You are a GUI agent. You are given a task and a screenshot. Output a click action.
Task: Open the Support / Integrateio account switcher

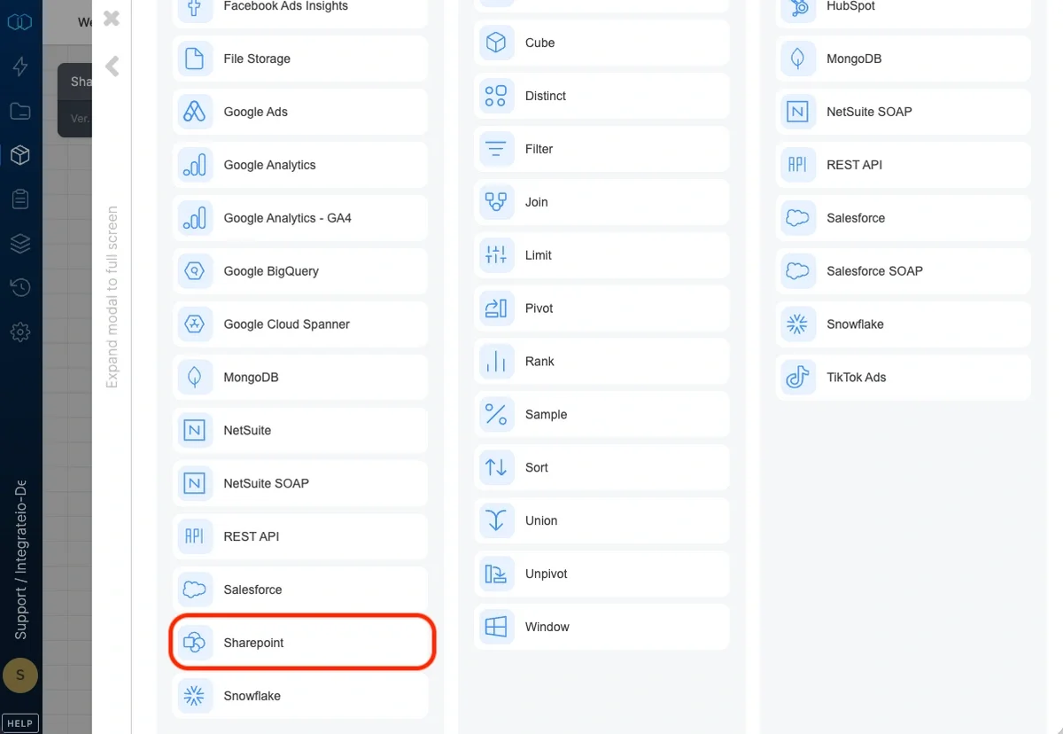[x=20, y=560]
